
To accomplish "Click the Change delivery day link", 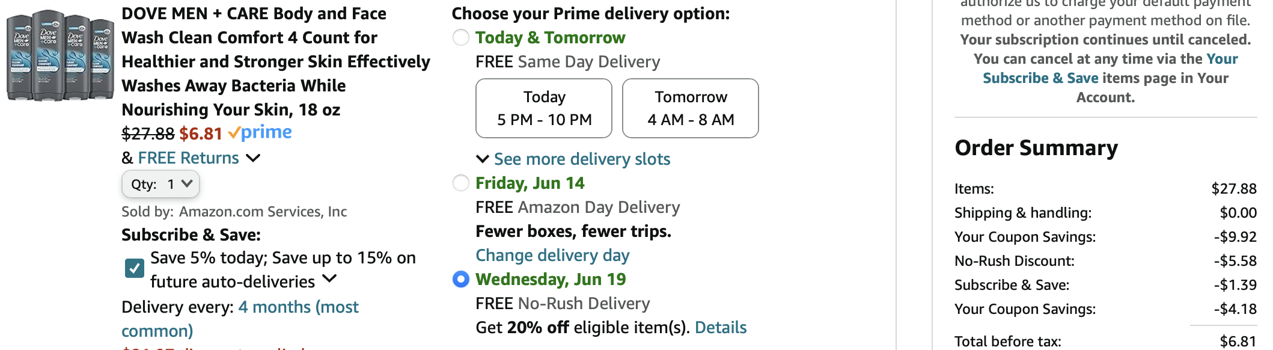I will [x=552, y=256].
